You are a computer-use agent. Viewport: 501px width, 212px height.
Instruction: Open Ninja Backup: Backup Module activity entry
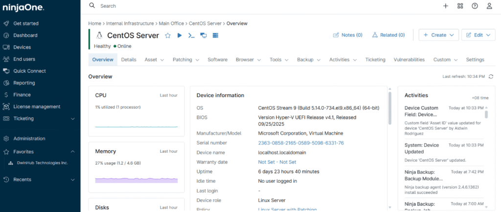pyautogui.click(x=444, y=182)
